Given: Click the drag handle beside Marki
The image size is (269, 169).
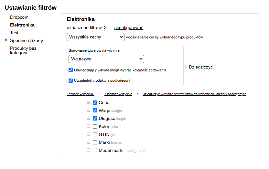Looking at the screenshot, I should pos(88,142).
